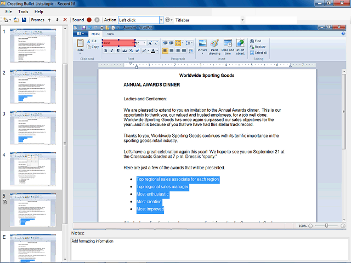Toggle Superscript formatting
The height and width of the screenshot is (263, 351).
tap(137, 51)
